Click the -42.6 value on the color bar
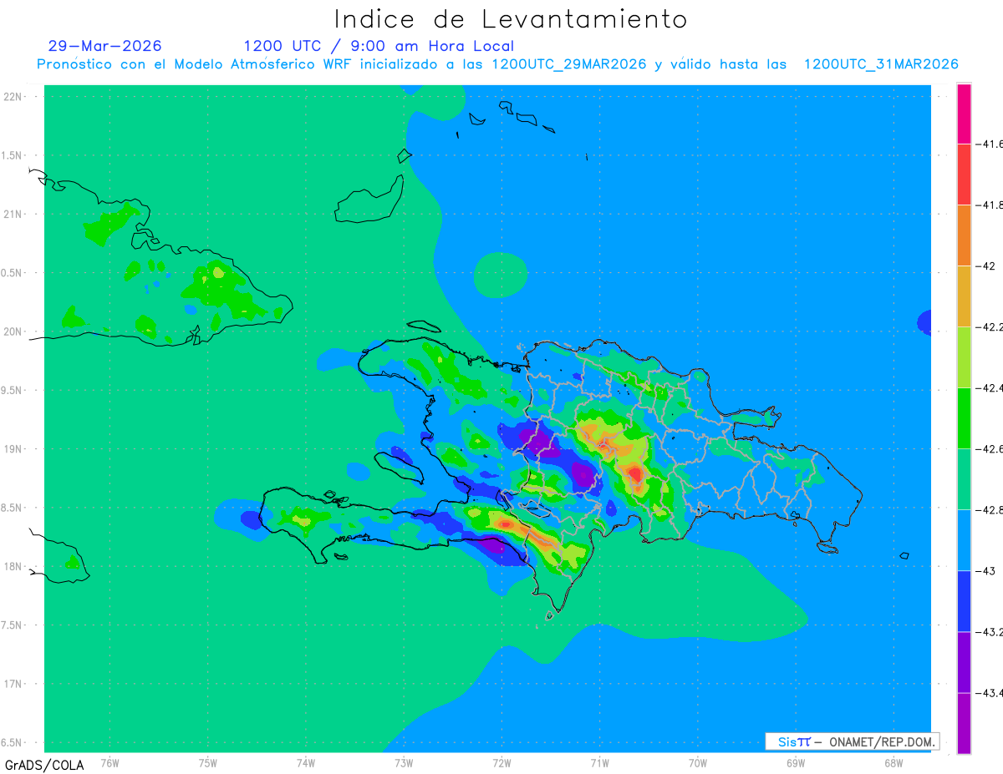This screenshot has height=774, width=1003. click(992, 449)
